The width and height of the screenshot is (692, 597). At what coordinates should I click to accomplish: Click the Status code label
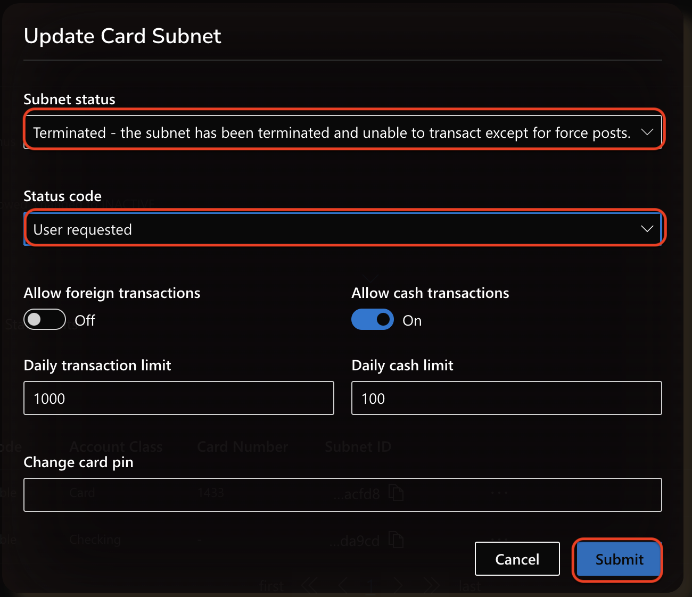[x=63, y=196]
